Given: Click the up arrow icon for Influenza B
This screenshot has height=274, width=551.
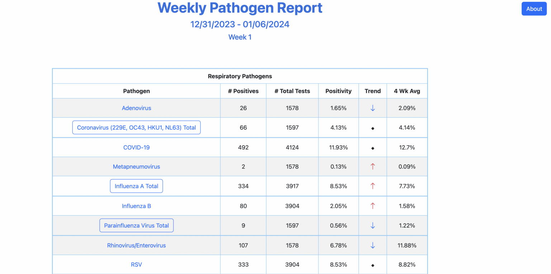Looking at the screenshot, I should pos(372,206).
